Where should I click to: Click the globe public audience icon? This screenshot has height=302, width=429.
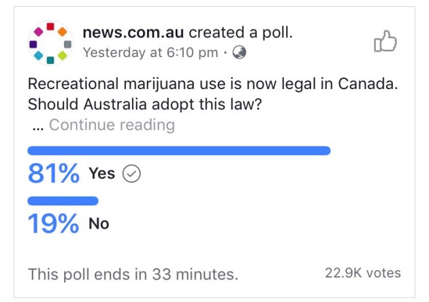(239, 52)
